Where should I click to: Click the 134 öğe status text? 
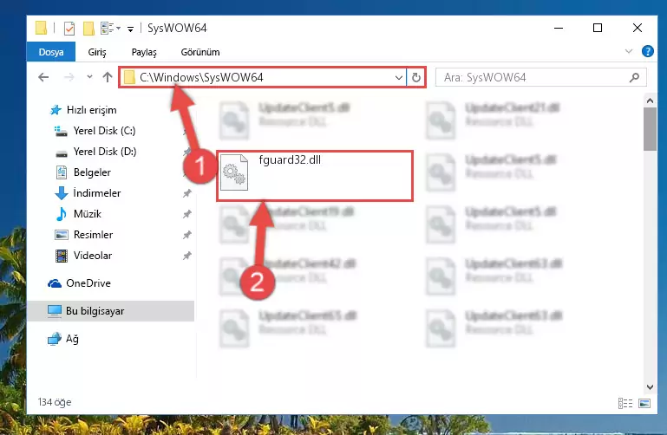pos(55,402)
